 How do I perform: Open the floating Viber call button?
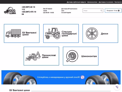(117, 87)
